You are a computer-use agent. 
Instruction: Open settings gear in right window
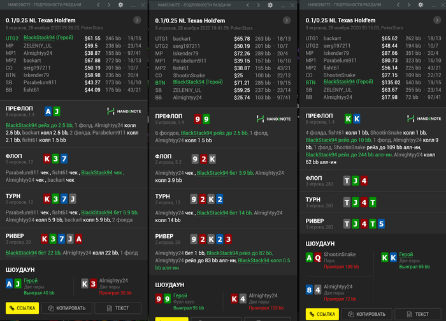point(421,5)
